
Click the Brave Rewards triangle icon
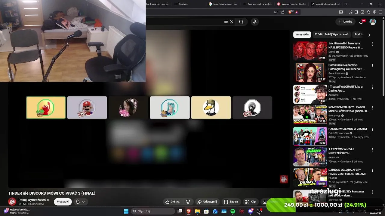297,12
